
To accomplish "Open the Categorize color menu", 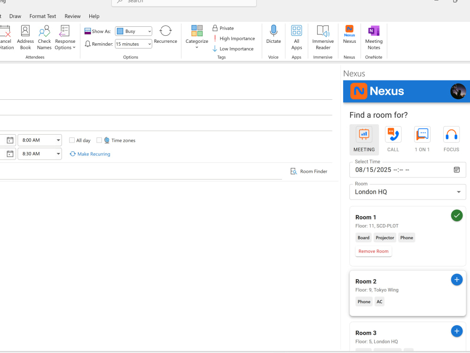I will pos(196,37).
